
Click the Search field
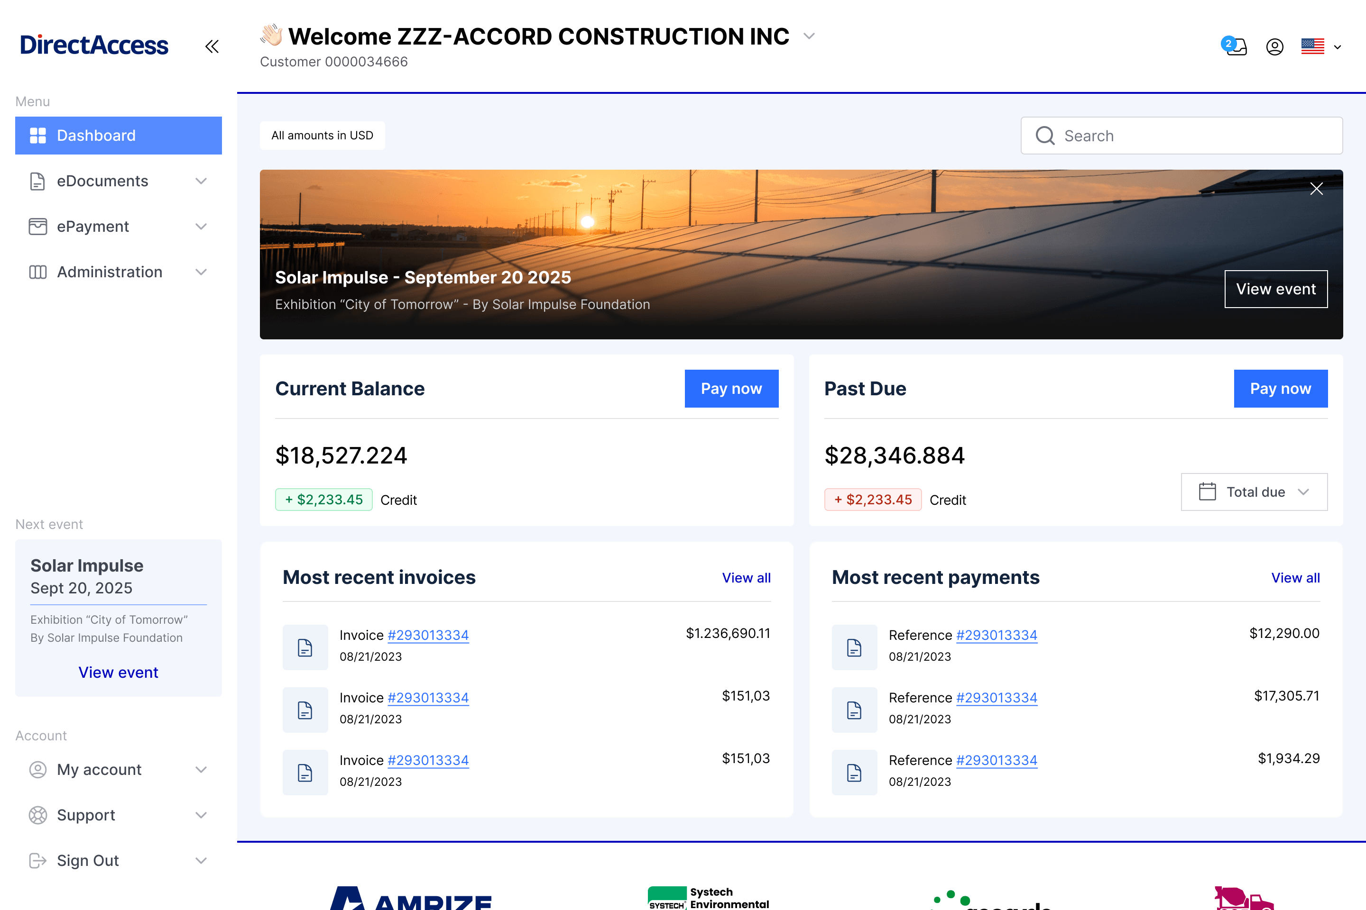[x=1181, y=135]
